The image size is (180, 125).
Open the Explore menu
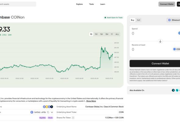coord(79,4)
